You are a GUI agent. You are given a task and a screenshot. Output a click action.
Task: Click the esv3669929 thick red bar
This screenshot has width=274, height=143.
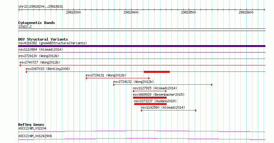[x=150, y=98]
